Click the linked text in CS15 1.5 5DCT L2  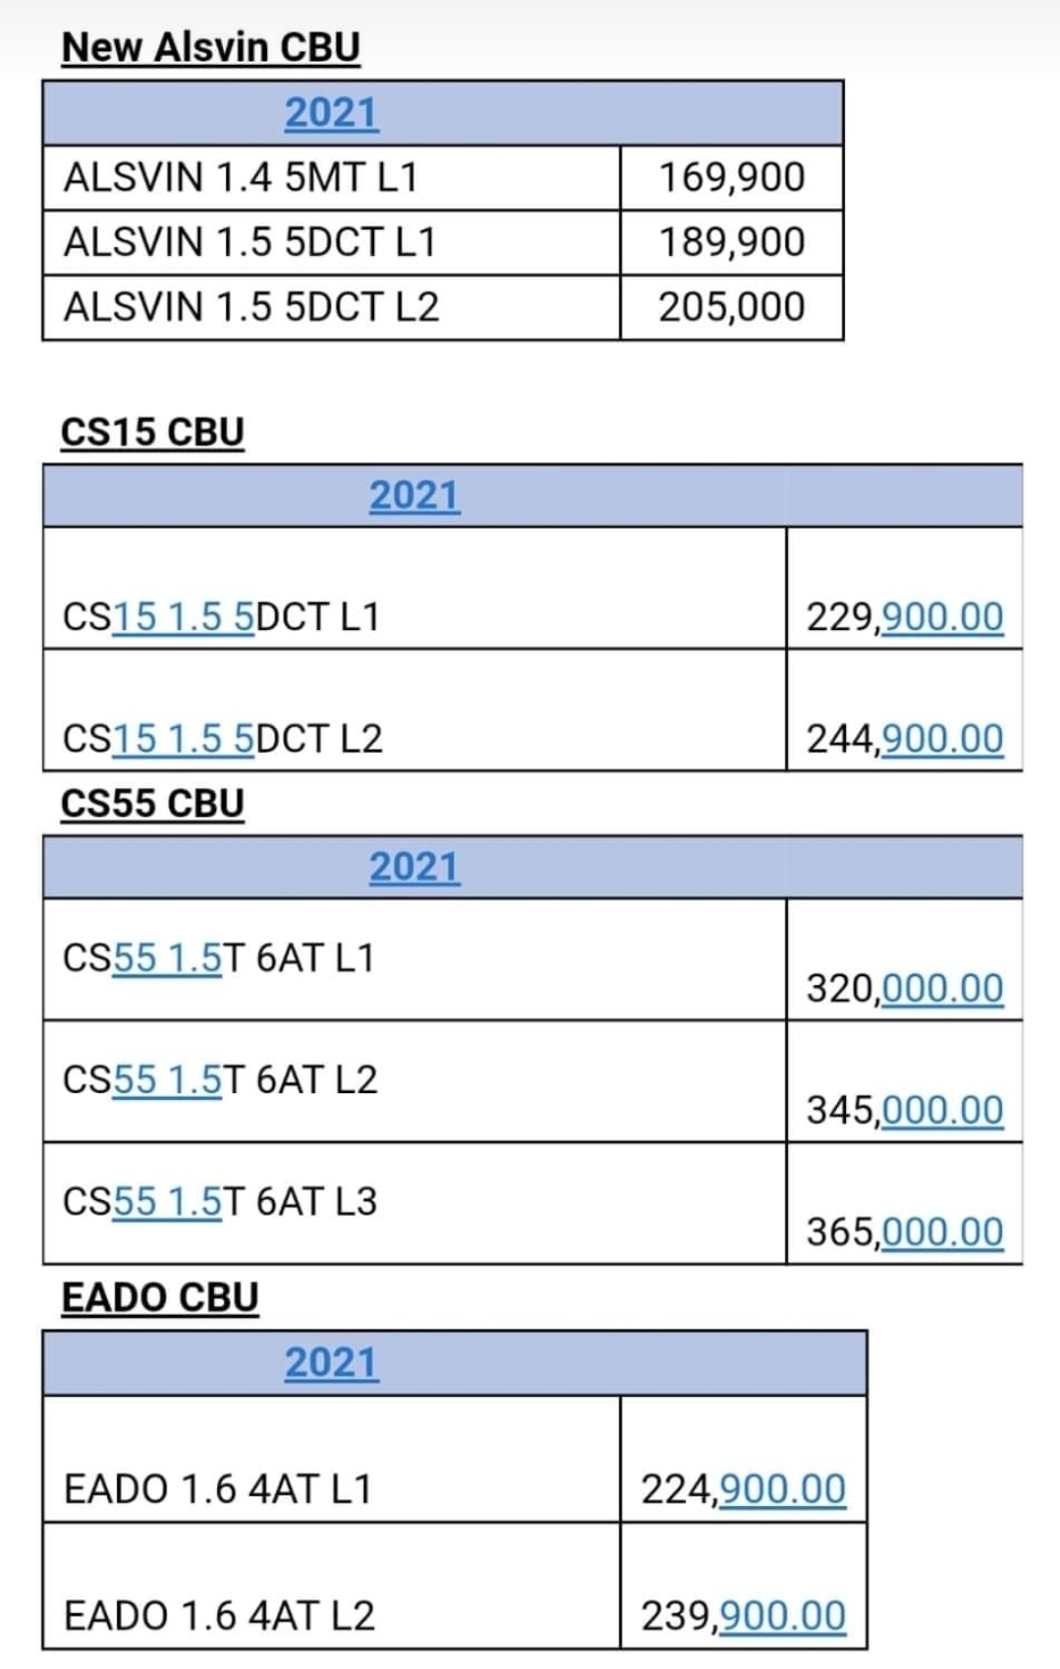coord(184,739)
